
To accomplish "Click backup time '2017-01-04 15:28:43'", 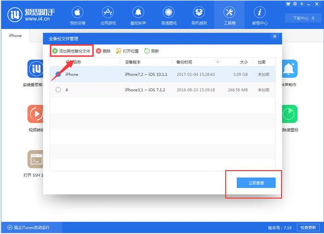I will (x=196, y=74).
